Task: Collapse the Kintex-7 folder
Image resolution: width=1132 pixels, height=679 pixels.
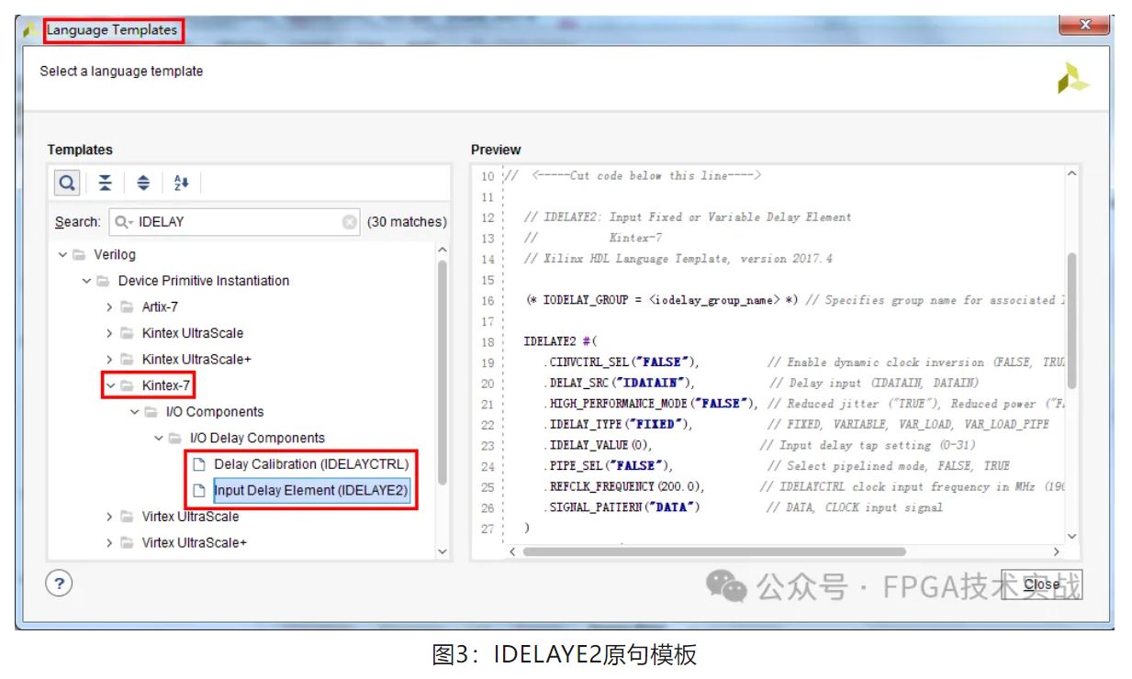Action: pos(110,386)
